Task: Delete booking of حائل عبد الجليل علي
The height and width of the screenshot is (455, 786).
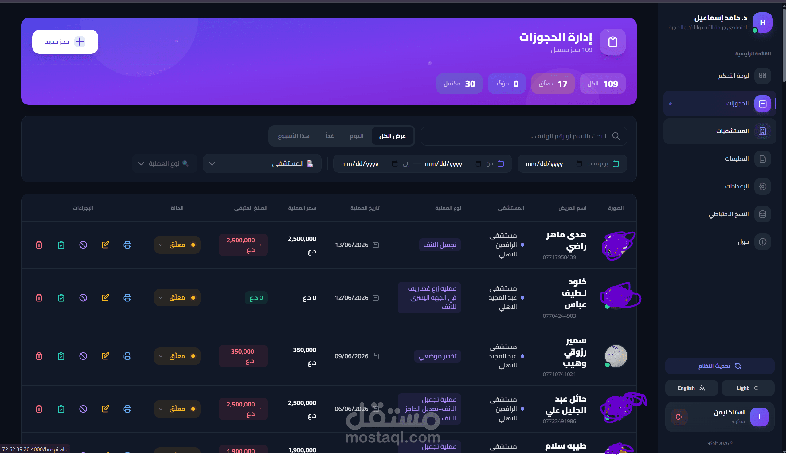Action: click(39, 409)
